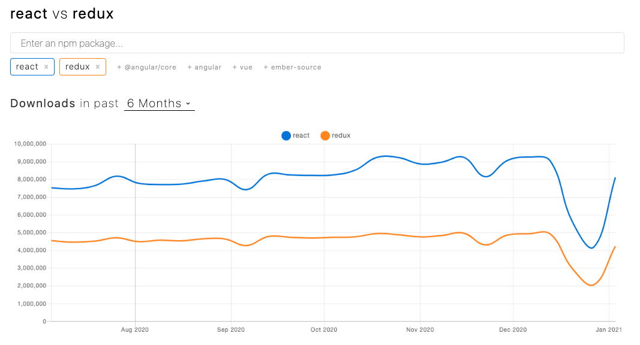Viewport: 640px width, 345px height.
Task: Remove the redux package tag
Action: coord(98,67)
